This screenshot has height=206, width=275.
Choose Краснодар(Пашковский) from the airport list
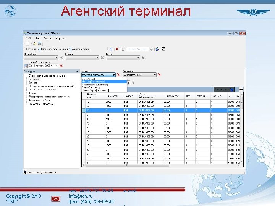pyautogui.click(x=104, y=85)
